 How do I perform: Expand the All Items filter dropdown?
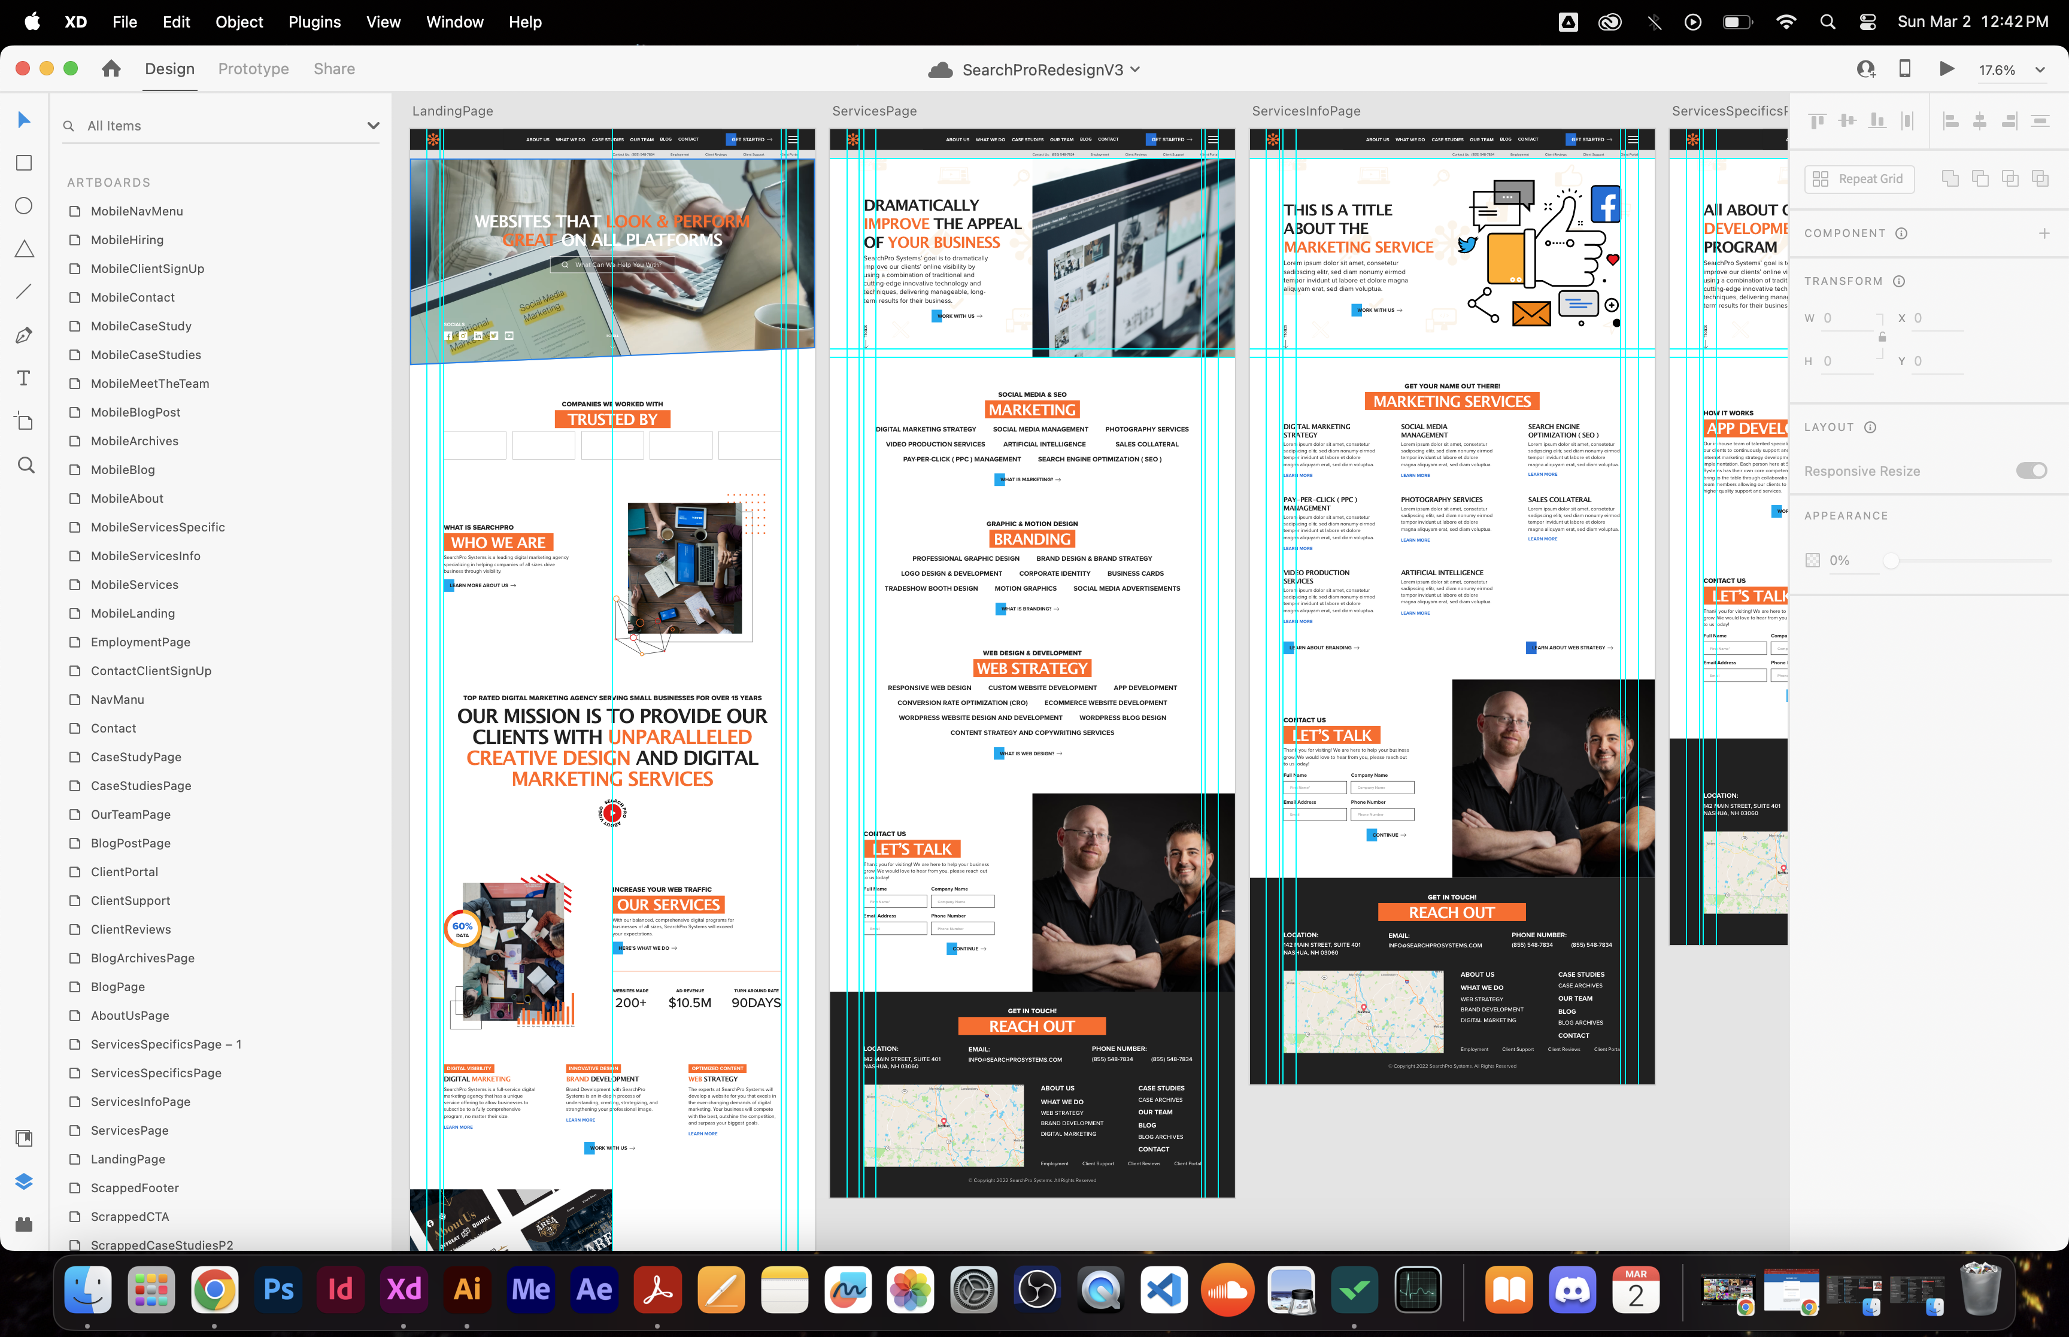(374, 126)
